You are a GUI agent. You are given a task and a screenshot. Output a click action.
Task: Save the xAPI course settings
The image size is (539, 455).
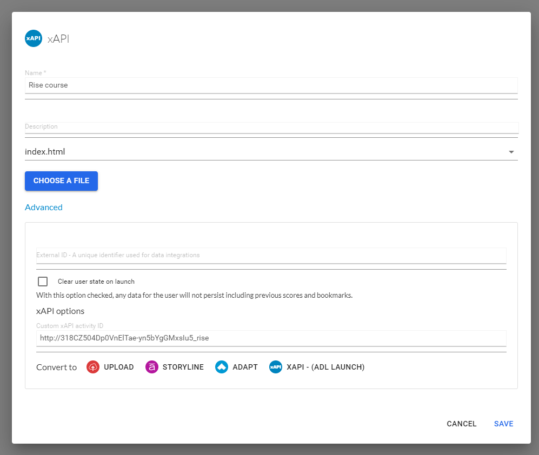point(503,424)
